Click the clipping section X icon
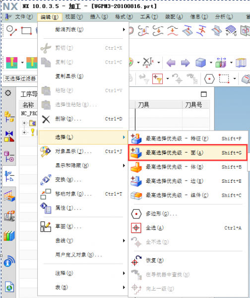The image size is (250, 298). [x=148, y=63]
